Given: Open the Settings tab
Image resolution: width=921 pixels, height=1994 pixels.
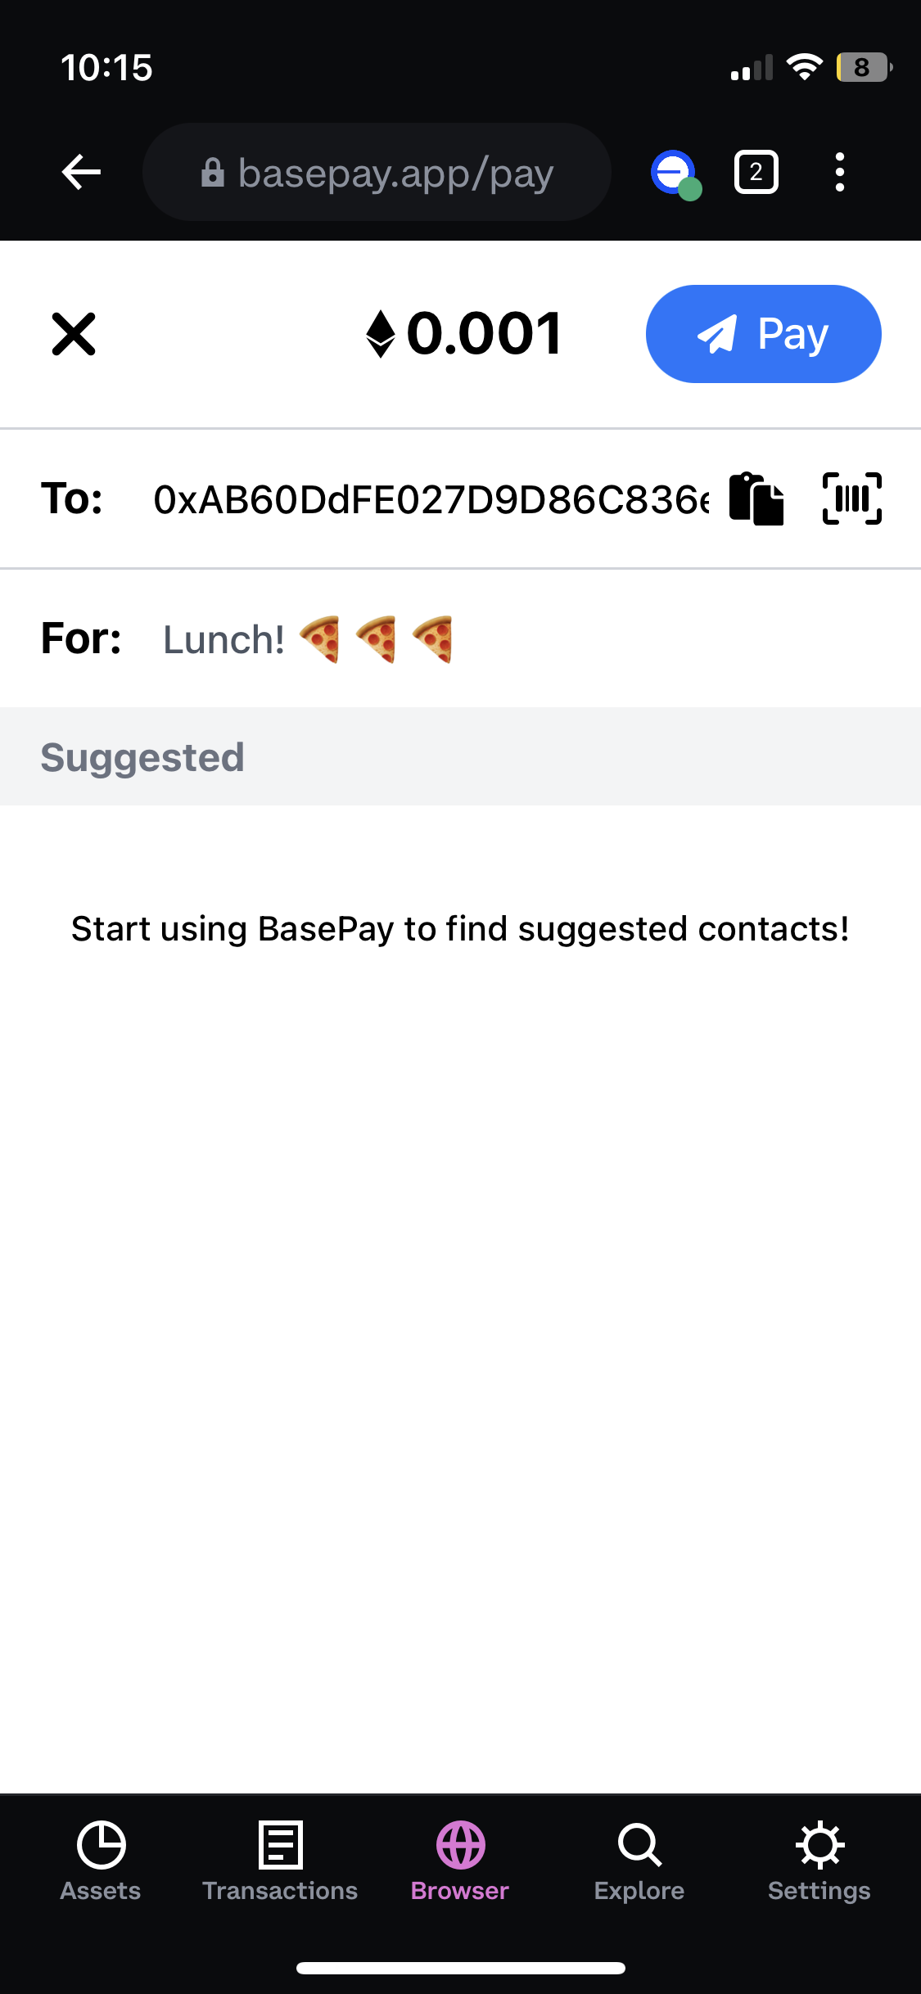Looking at the screenshot, I should [x=819, y=1861].
